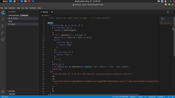Screen dimensions: 175x98
Task: Change end of line sequence LF
Action: click(145, 97)
